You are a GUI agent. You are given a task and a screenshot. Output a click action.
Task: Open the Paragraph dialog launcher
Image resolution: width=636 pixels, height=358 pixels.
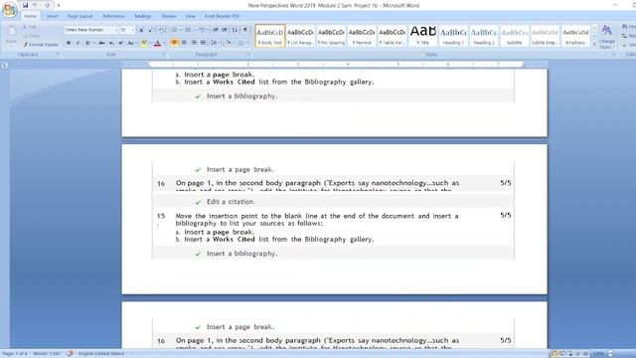(x=248, y=55)
